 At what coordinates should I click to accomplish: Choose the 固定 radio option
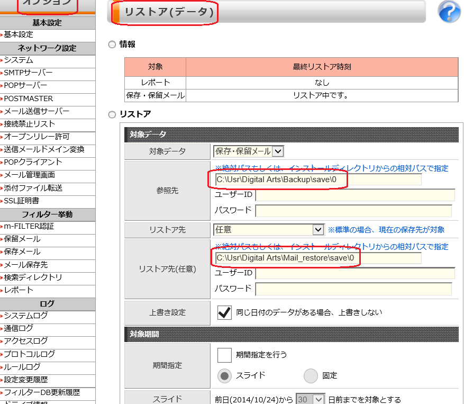click(x=311, y=375)
